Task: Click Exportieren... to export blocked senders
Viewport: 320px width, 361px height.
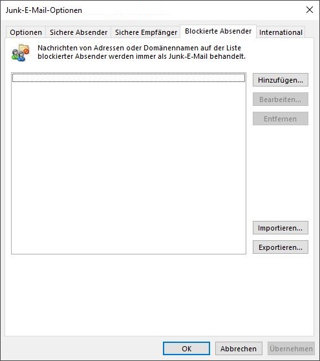Action: [x=281, y=247]
